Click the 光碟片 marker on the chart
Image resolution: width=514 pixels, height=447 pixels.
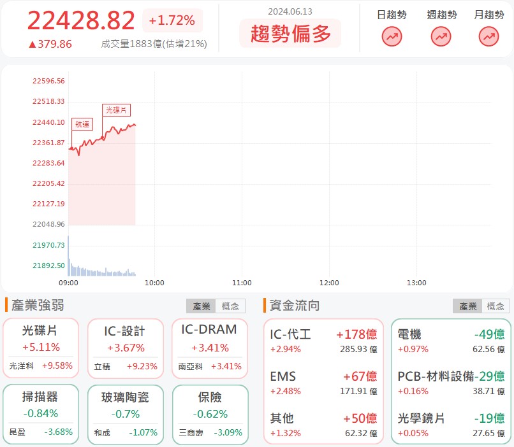pyautogui.click(x=116, y=110)
